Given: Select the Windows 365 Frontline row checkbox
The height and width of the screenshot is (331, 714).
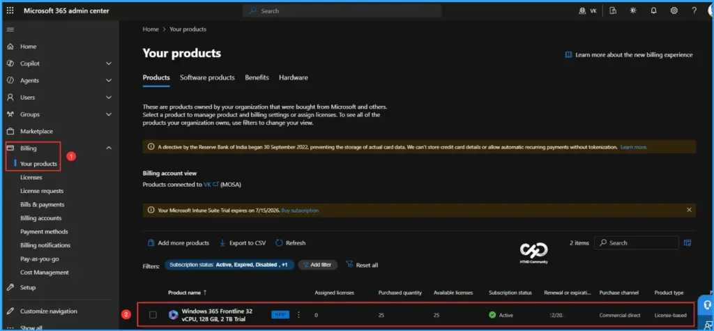Looking at the screenshot, I should (153, 314).
